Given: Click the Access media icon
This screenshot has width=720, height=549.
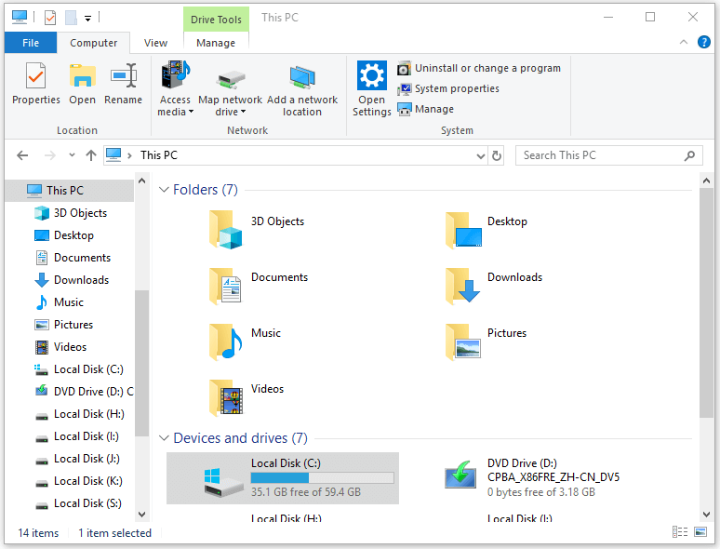Looking at the screenshot, I should 175,74.
